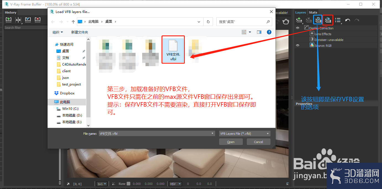382x189 pixels.
Task: Click the teapot render icon behind the dialog
Action: pyautogui.click(x=286, y=22)
